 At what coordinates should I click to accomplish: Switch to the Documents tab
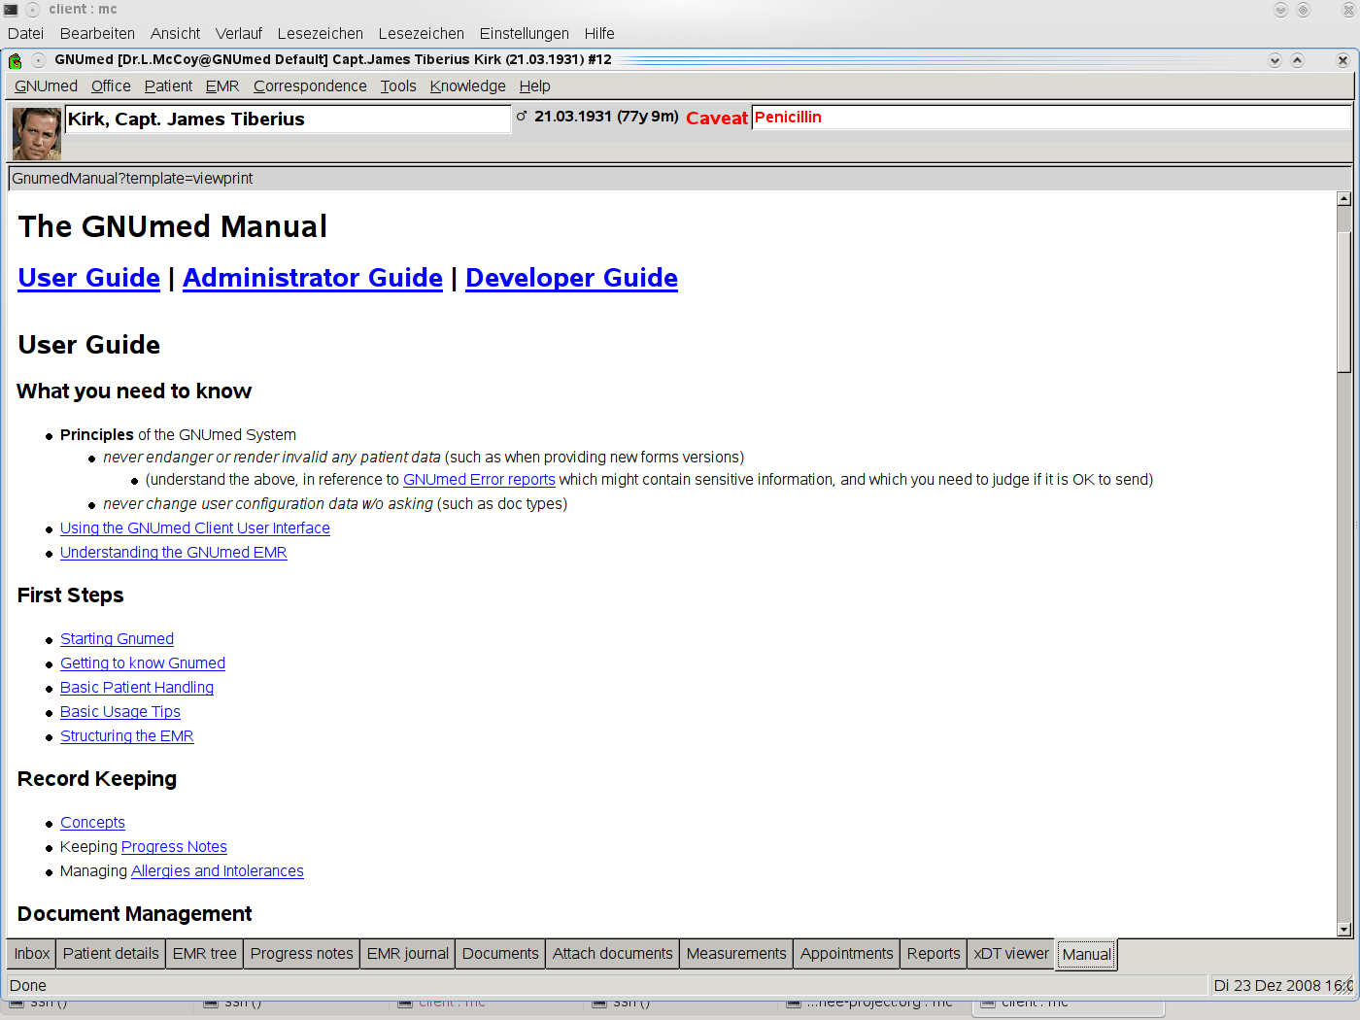(500, 953)
